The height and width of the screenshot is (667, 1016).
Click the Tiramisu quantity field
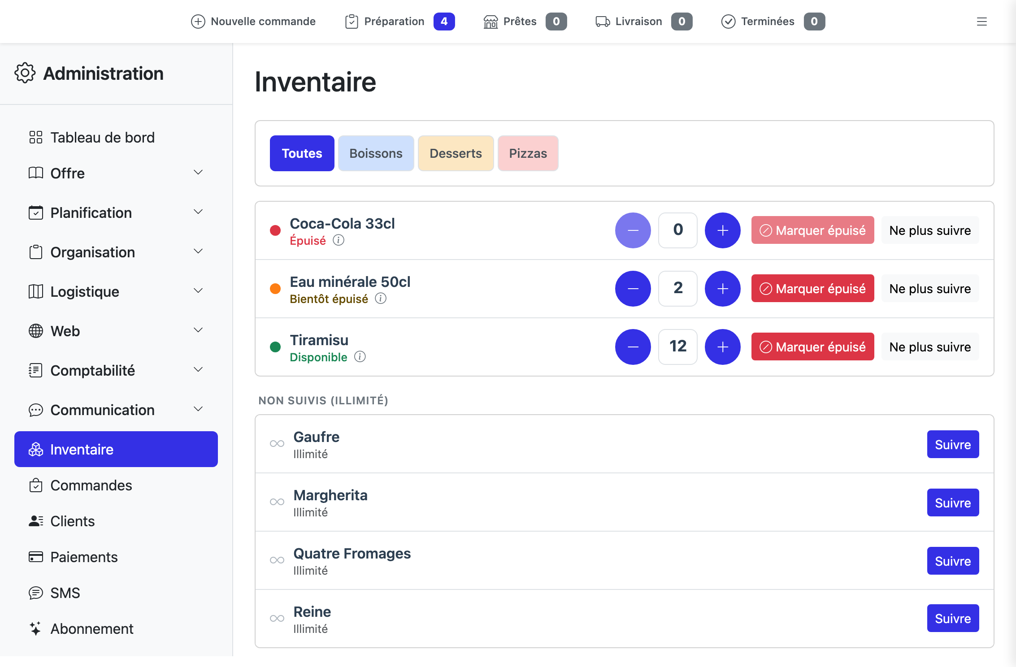(677, 347)
